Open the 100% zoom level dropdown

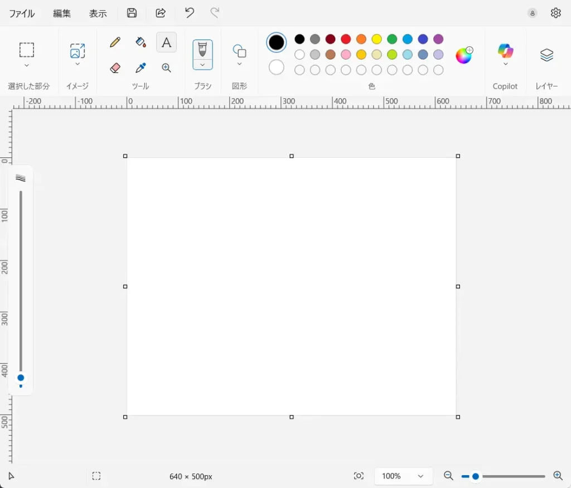click(403, 476)
